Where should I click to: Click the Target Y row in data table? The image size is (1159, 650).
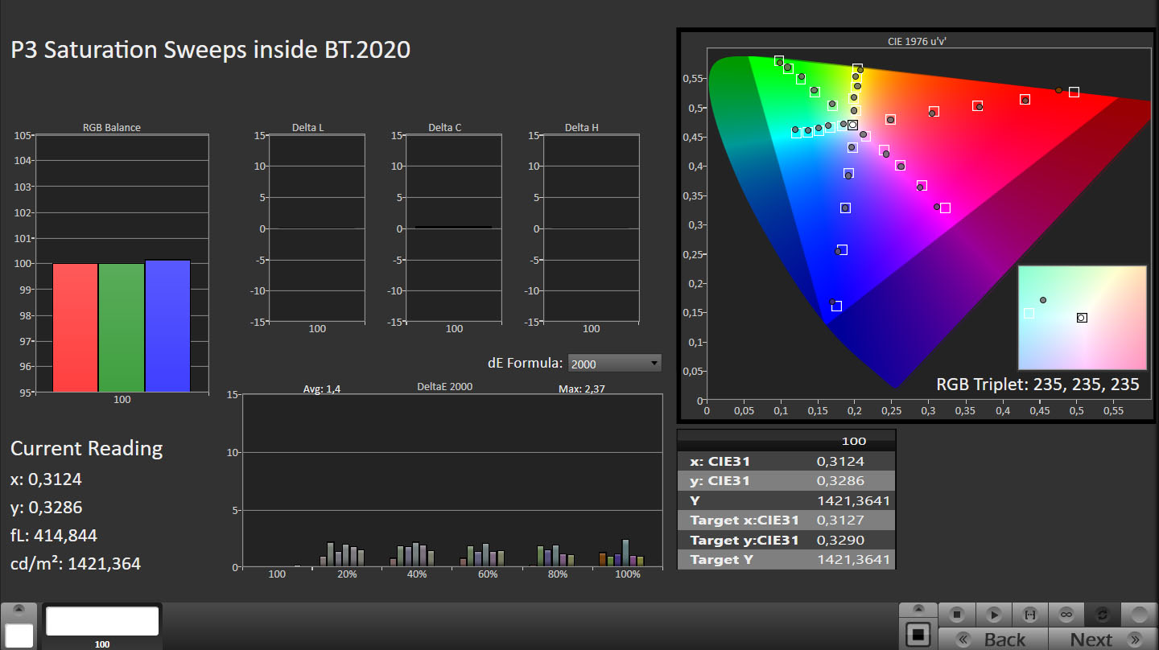pos(786,560)
